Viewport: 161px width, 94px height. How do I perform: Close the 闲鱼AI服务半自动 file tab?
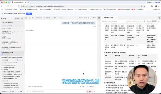tap(116, 18)
